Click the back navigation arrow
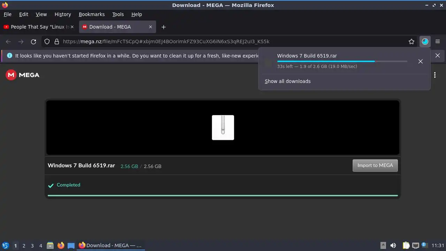Screen dimensions: 446x251 [x=8, y=41]
